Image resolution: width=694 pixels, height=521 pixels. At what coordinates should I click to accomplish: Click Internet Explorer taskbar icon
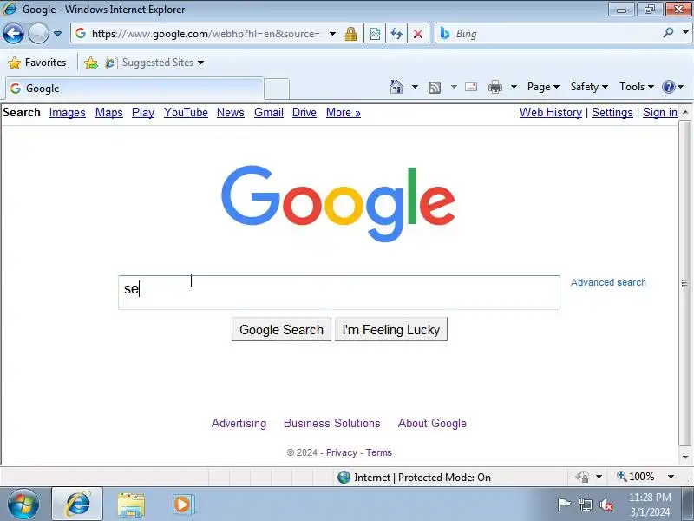77,505
